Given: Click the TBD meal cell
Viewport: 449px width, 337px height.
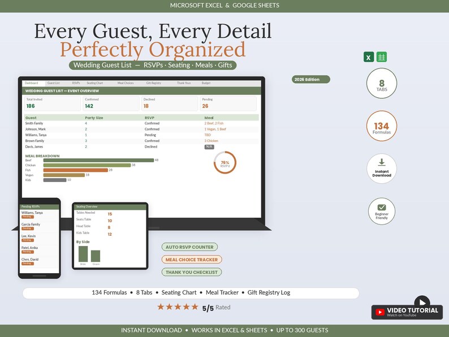Looking at the screenshot, I should coord(208,135).
